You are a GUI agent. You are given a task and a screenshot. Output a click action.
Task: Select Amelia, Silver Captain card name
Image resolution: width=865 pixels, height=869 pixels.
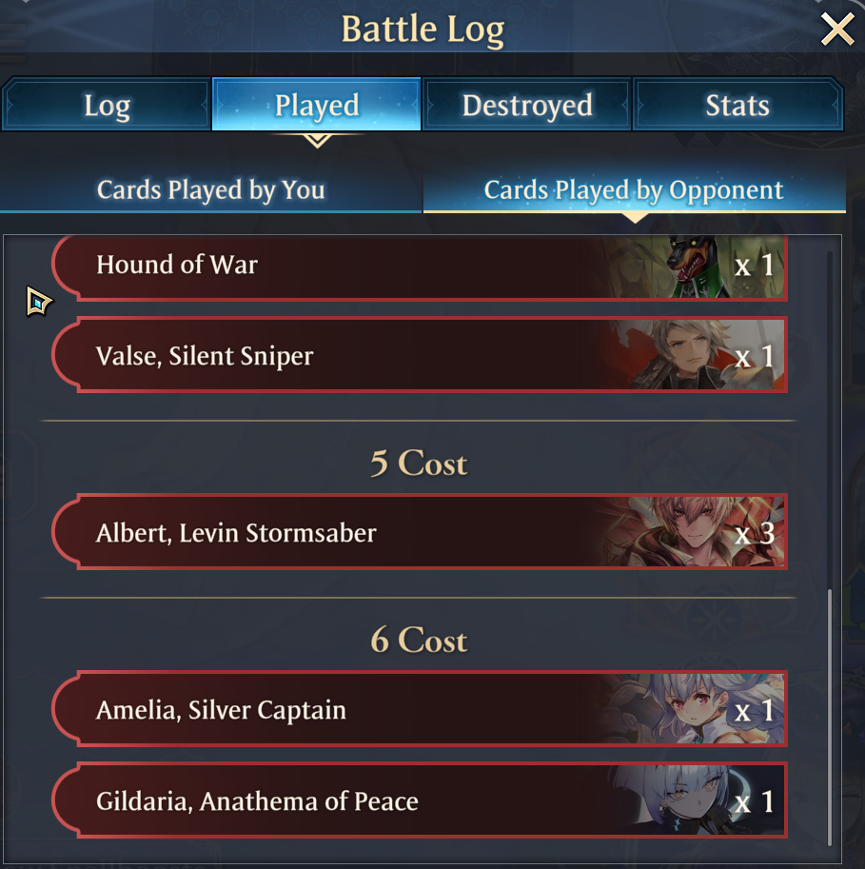point(221,710)
